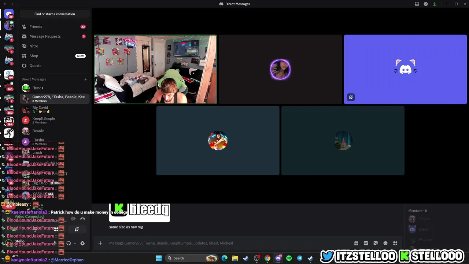469x264 pixels.
Task: Open Beanie DM in sidebar
Action: click(x=55, y=131)
